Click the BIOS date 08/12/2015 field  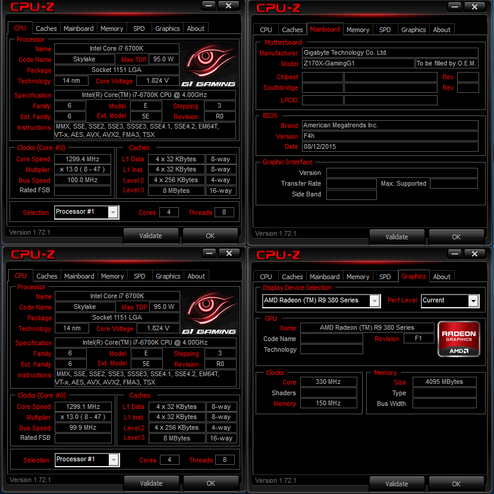point(390,146)
